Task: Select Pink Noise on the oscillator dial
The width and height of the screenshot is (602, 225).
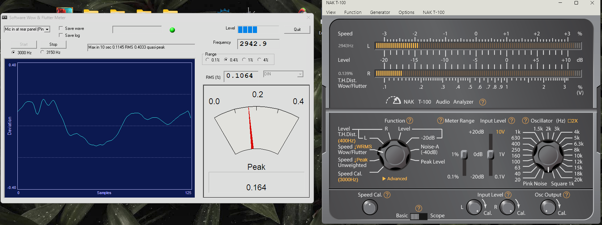Action: [535, 184]
